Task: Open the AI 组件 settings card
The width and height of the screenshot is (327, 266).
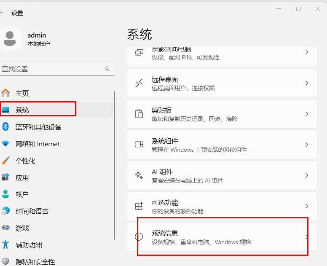Action: [x=222, y=175]
